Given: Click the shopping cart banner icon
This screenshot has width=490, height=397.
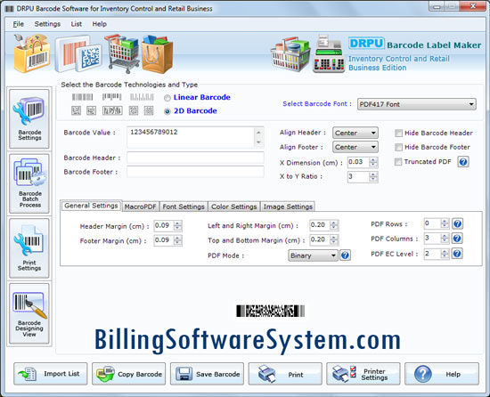Looking at the screenshot, I should [123, 53].
